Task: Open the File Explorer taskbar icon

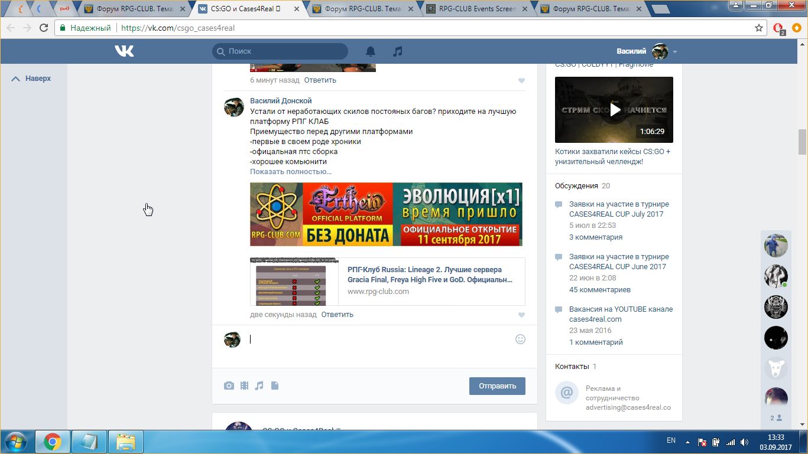Action: click(126, 442)
